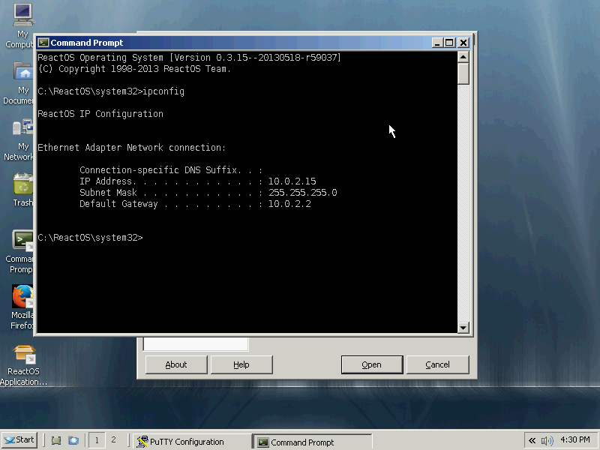The image size is (600, 450).
Task: Open the Trash desktop icon
Action: 22,184
